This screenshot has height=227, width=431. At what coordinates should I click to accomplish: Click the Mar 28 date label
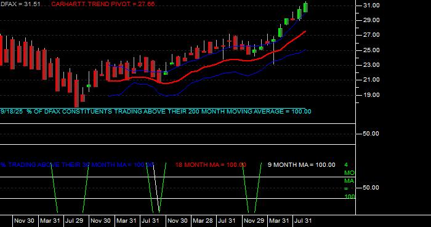(203, 221)
